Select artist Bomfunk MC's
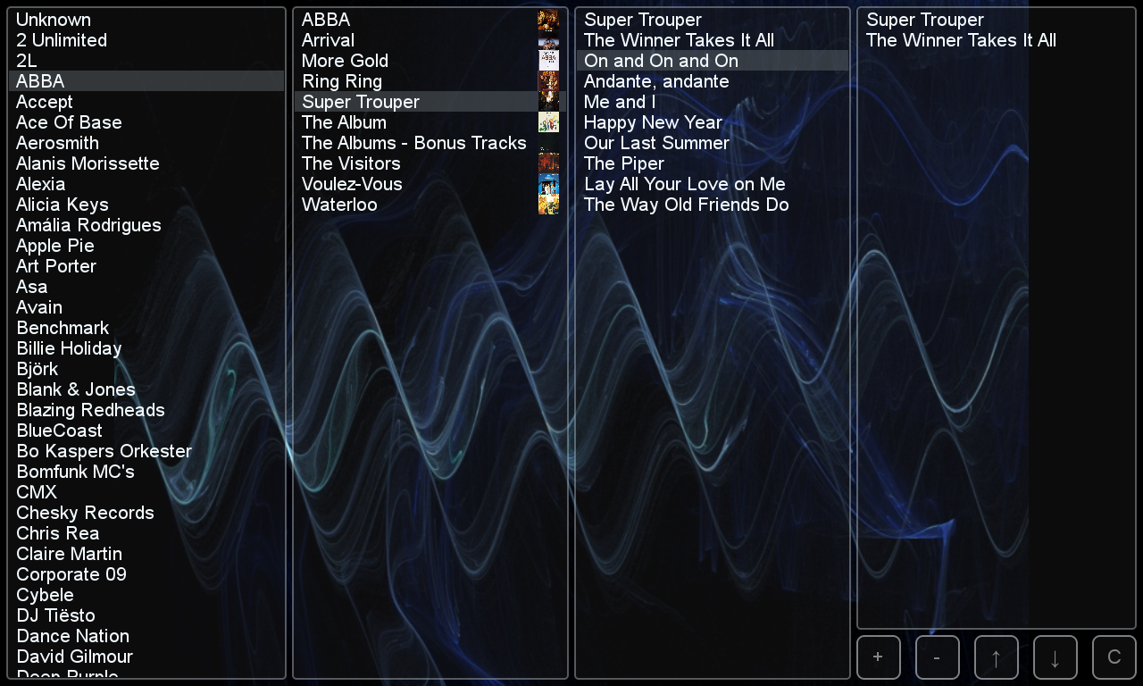 tap(146, 472)
